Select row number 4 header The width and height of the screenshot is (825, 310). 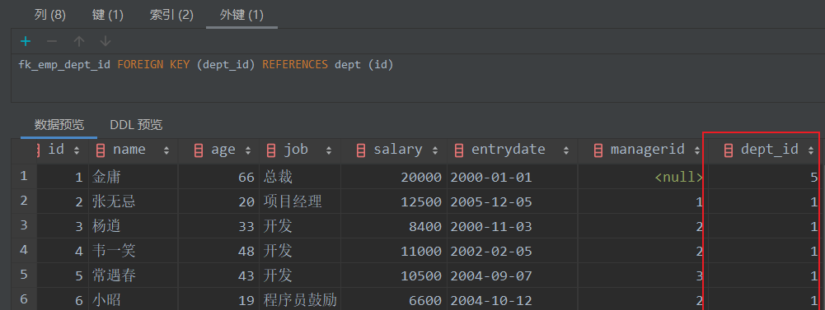pos(24,250)
